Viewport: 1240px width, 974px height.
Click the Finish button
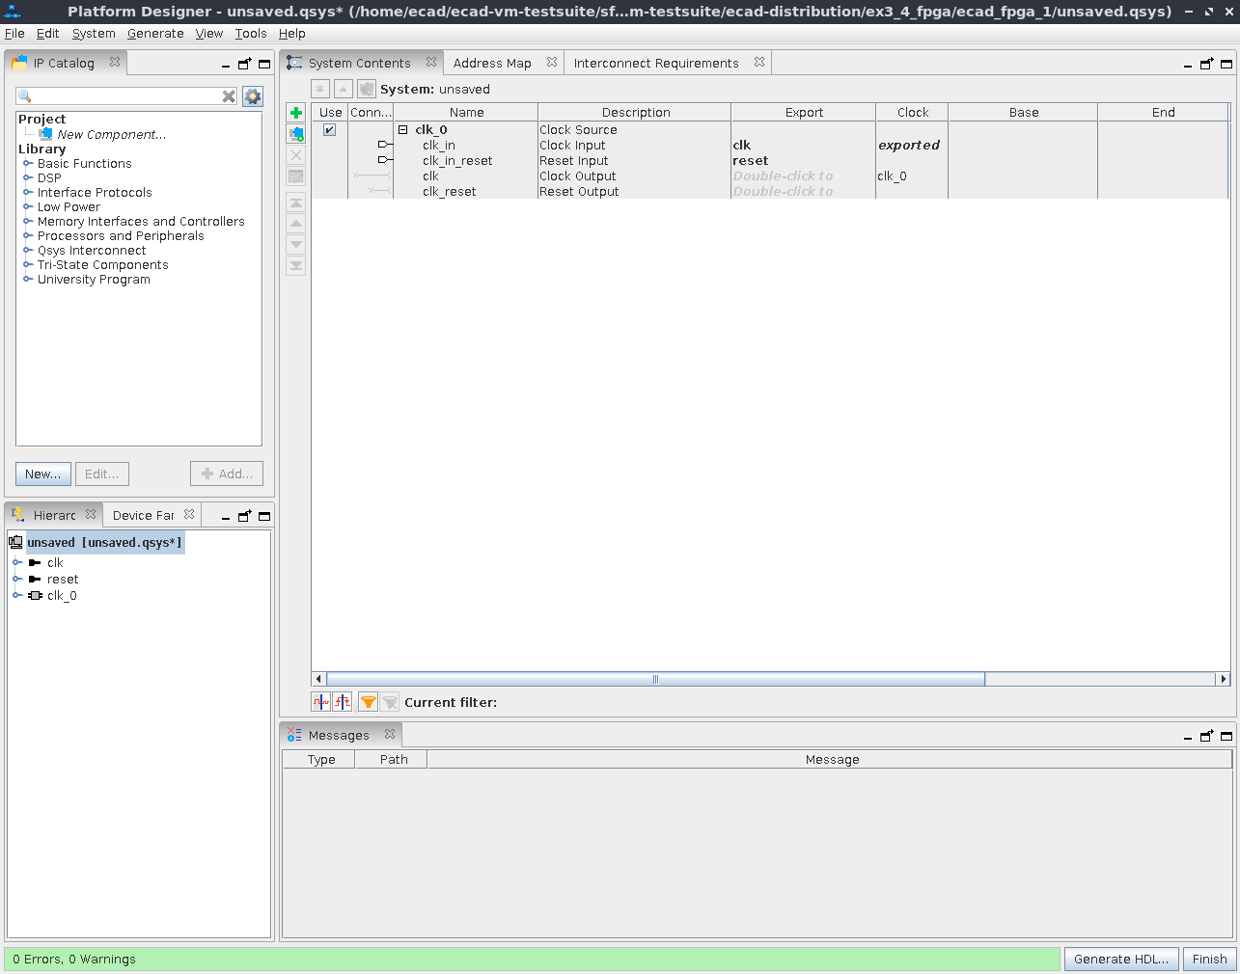pyautogui.click(x=1209, y=959)
